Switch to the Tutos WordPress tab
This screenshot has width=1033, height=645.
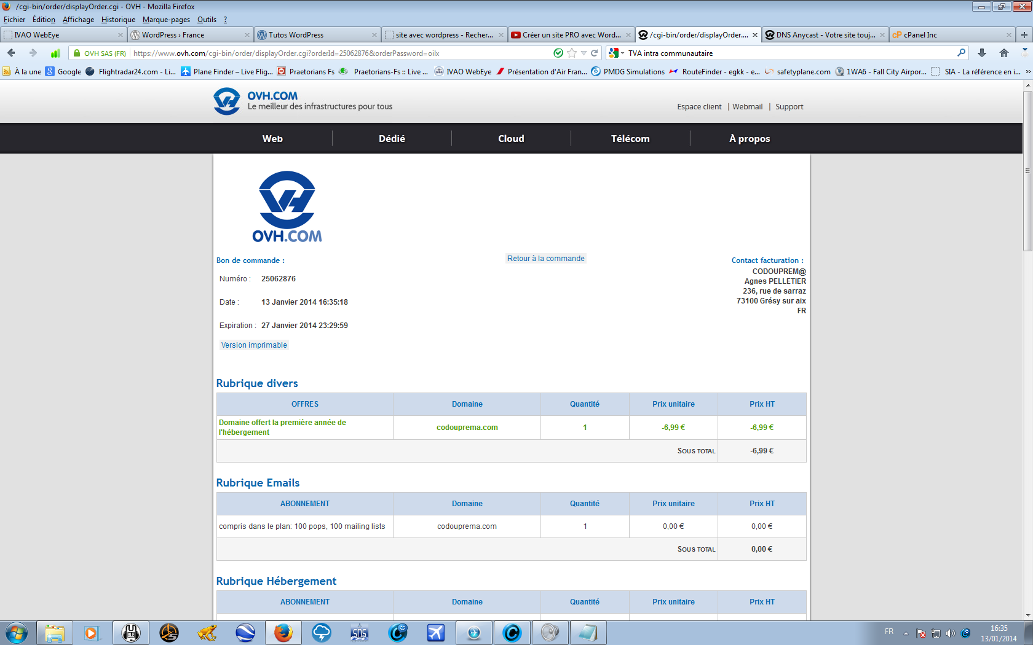pos(317,35)
